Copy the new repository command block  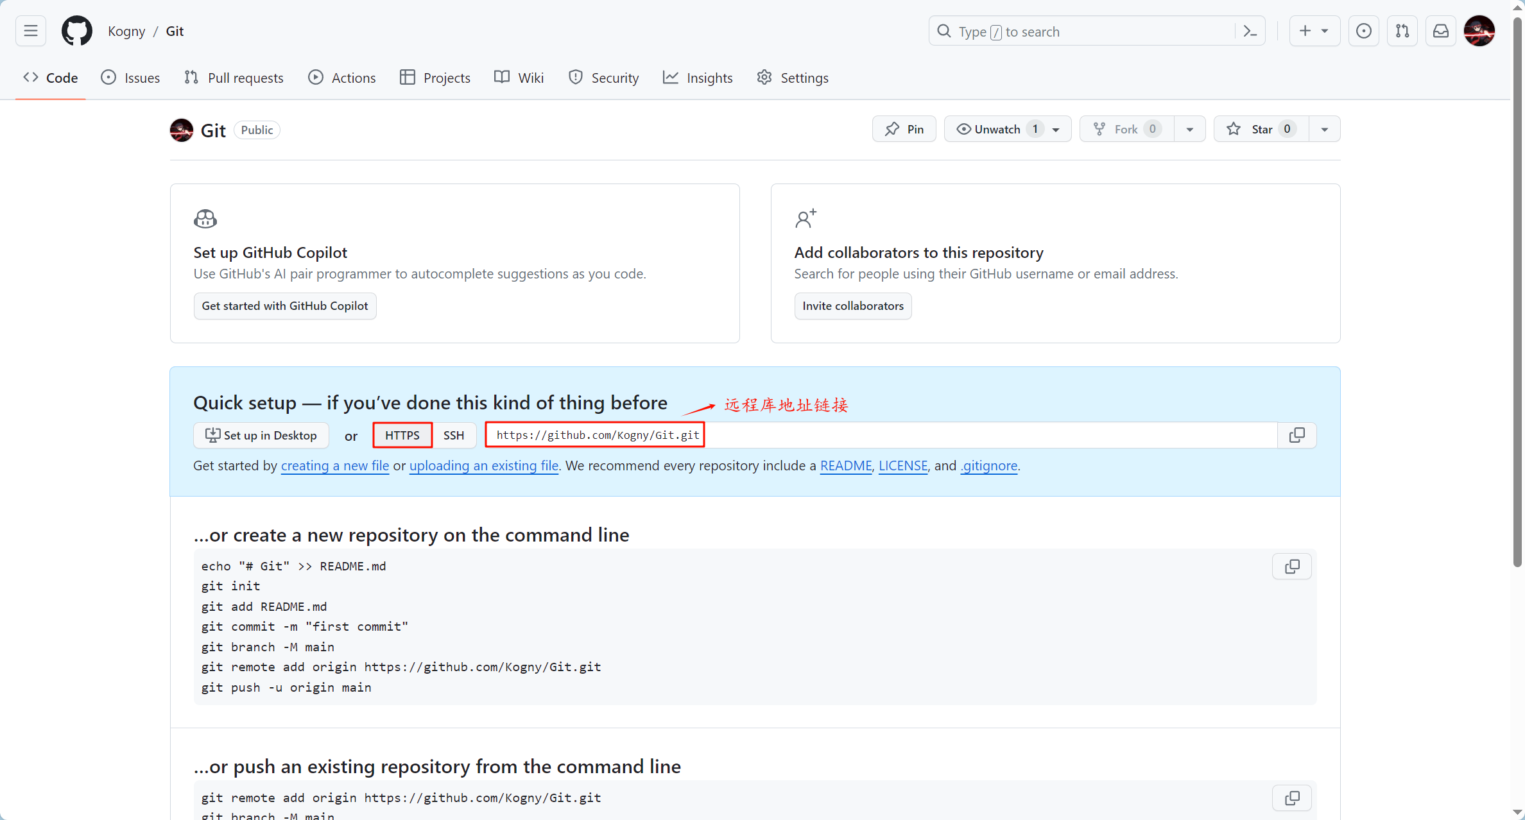pyautogui.click(x=1292, y=567)
